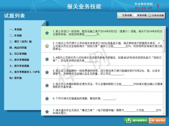Image resolution: width=169 pixels, height=126 pixels.
Task: Go to 三、填空(连线)题 section
Action: click(20, 41)
